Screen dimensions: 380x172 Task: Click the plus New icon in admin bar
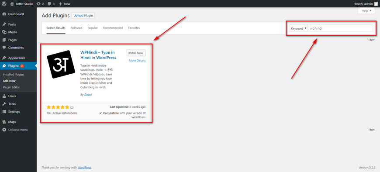(61, 4)
